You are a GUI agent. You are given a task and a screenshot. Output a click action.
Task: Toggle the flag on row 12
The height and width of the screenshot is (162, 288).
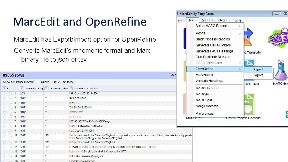tap(10, 147)
